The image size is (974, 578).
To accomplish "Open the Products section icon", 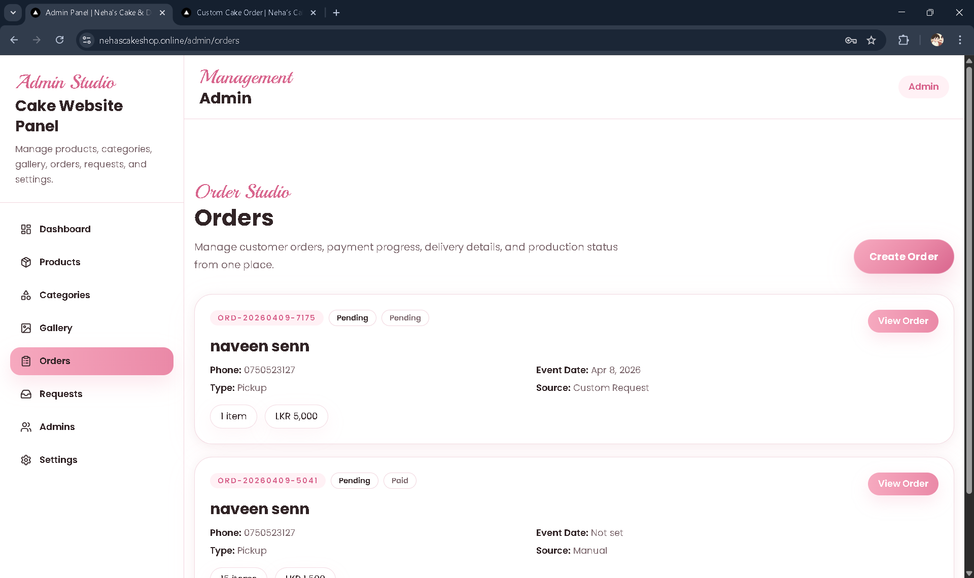I will (26, 262).
